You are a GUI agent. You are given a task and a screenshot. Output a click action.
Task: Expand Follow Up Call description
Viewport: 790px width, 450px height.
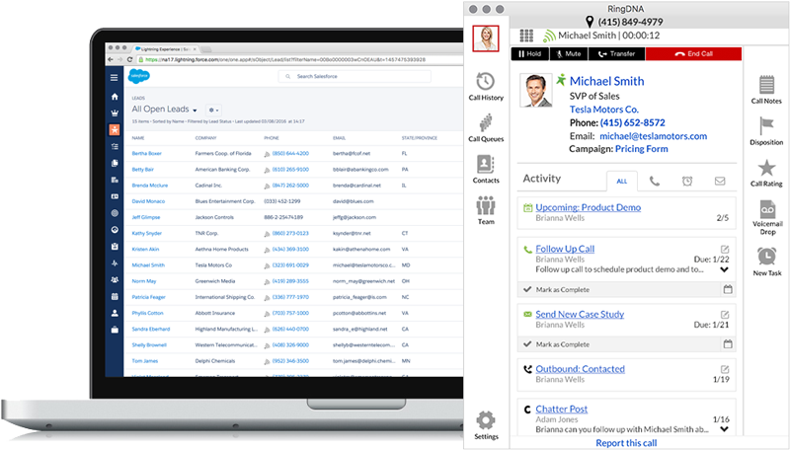coord(724,269)
